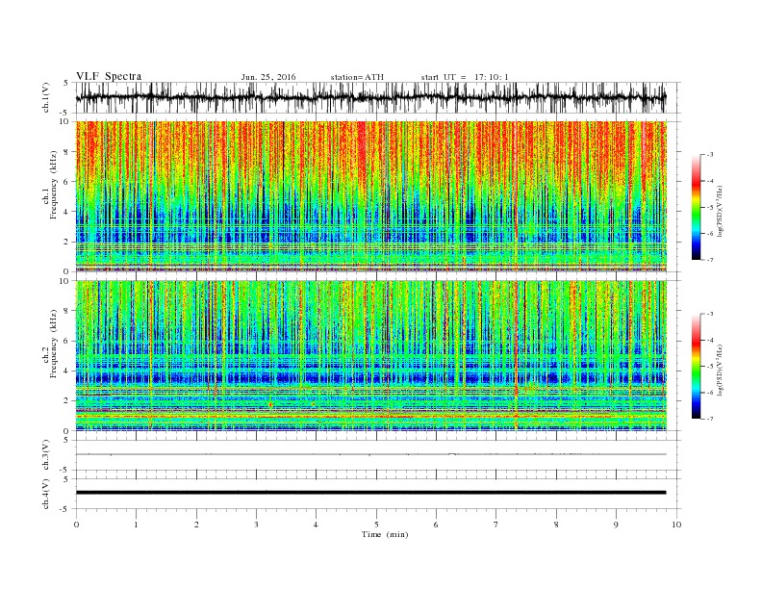Click inside the ch.1 spectrogram panel
The image size is (762, 589).
point(371,196)
